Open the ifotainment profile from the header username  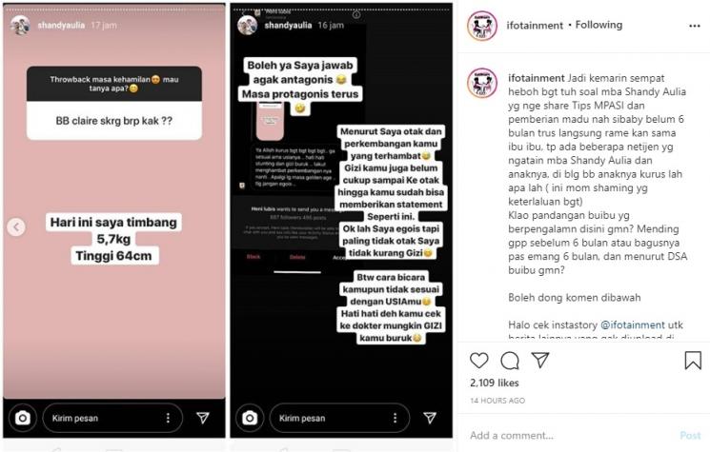coord(535,26)
